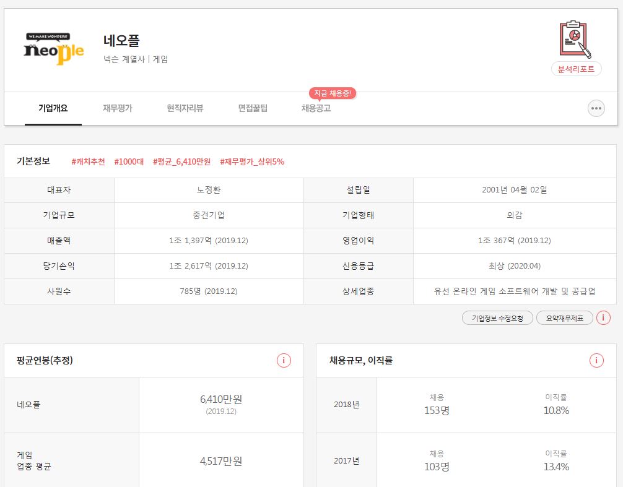Click the 103명 hiring figure
The height and width of the screenshot is (487, 623).
(x=437, y=467)
